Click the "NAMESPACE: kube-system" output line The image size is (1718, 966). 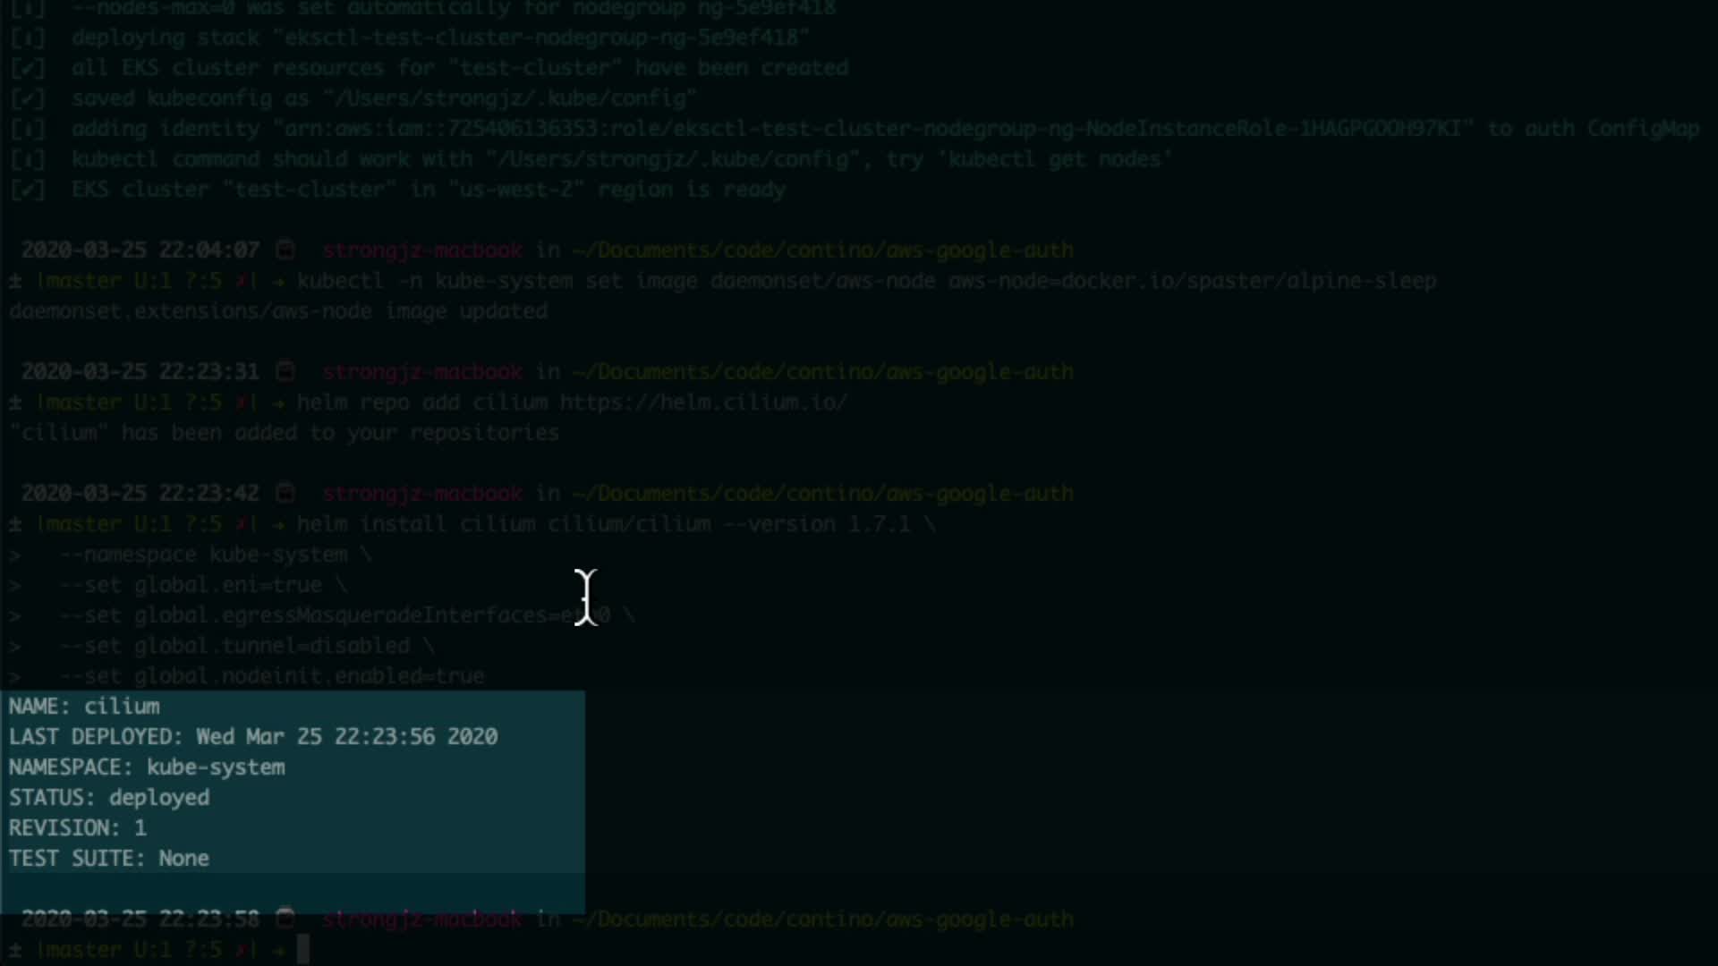coord(147,767)
